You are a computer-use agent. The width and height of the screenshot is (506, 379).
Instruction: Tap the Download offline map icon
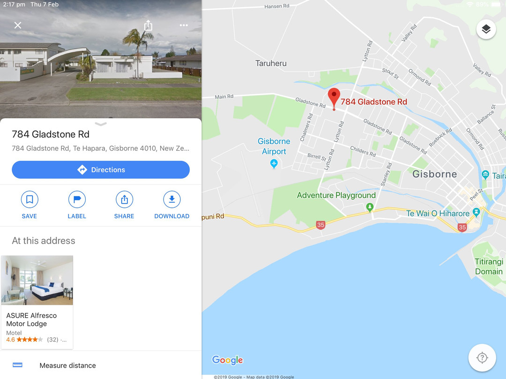point(171,199)
